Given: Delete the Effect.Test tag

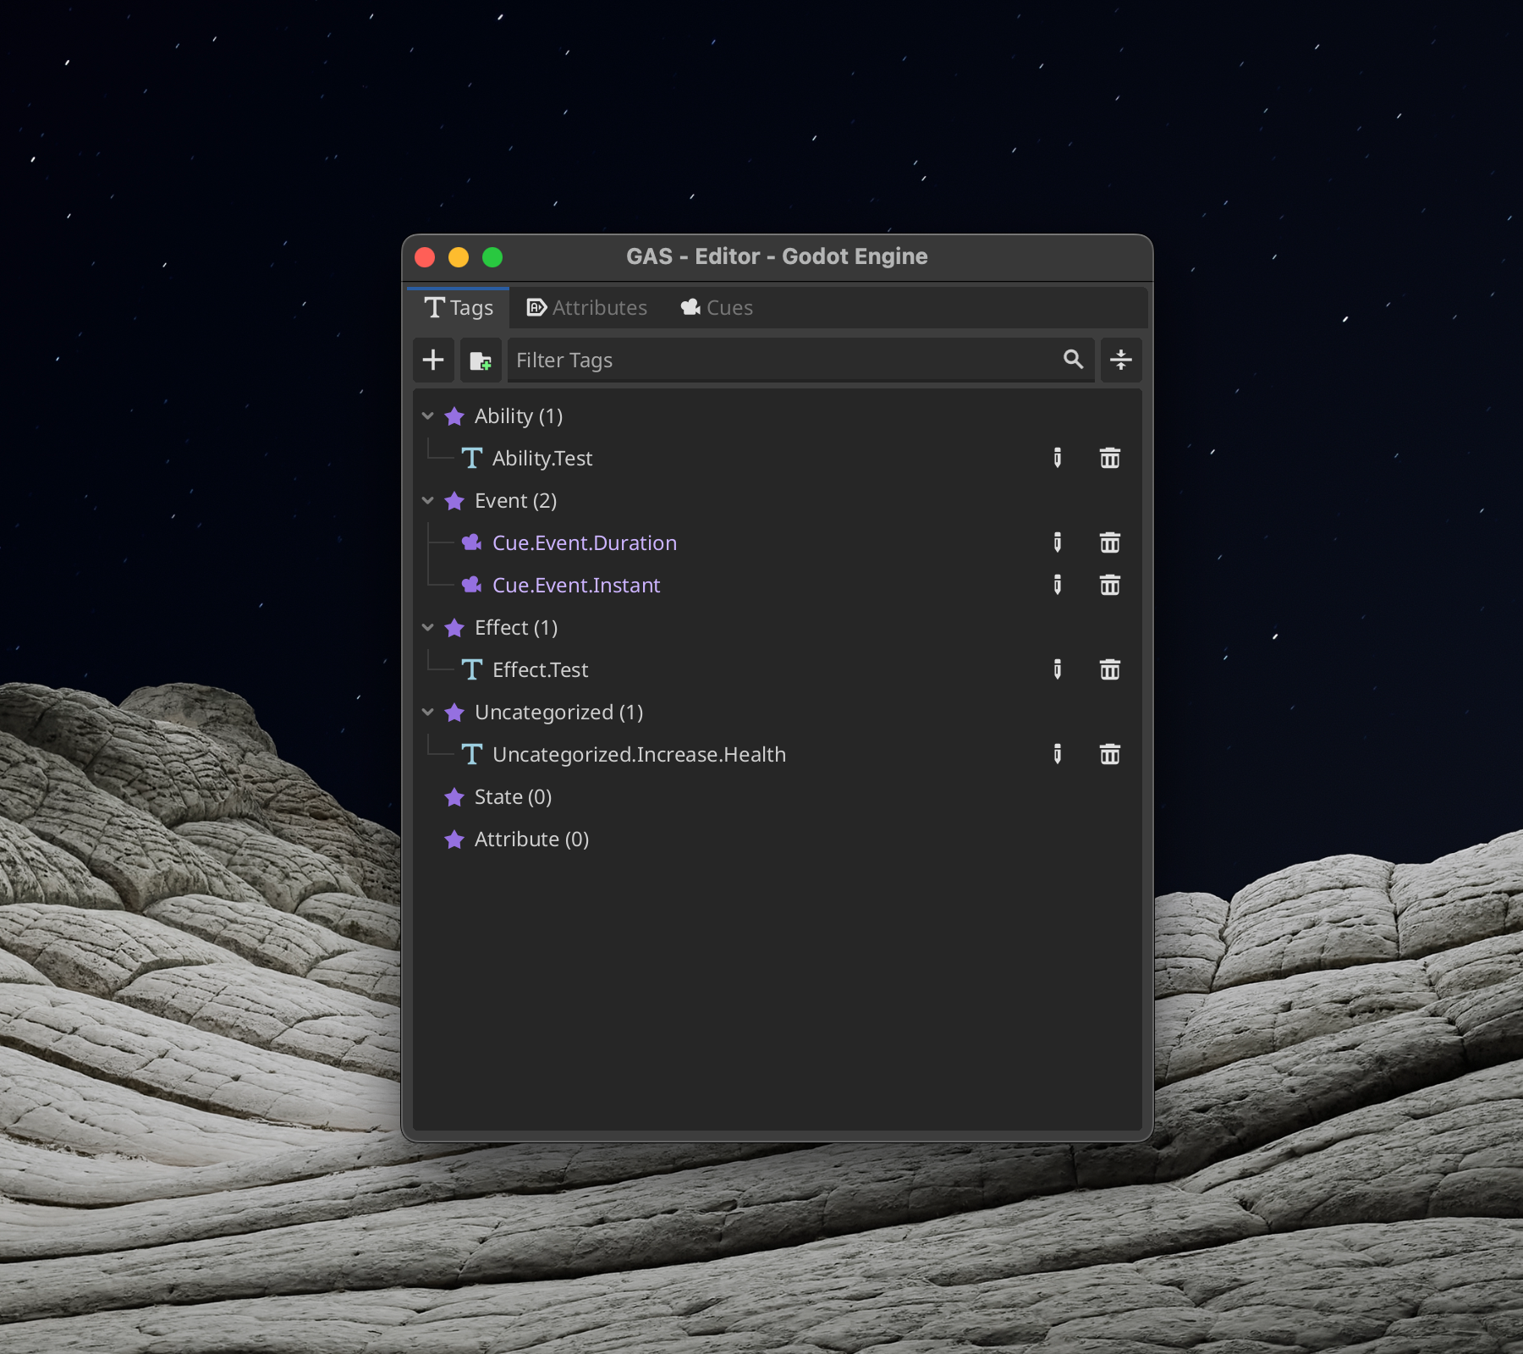Looking at the screenshot, I should tap(1109, 669).
